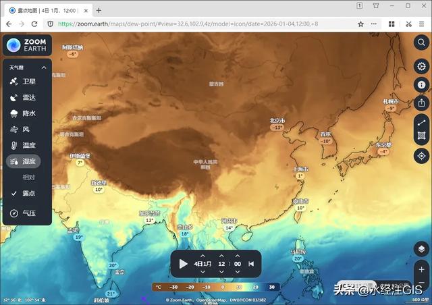Screen dimensions: 432x305
Task: Click the New Delhi 10° label
Action: coord(99,190)
